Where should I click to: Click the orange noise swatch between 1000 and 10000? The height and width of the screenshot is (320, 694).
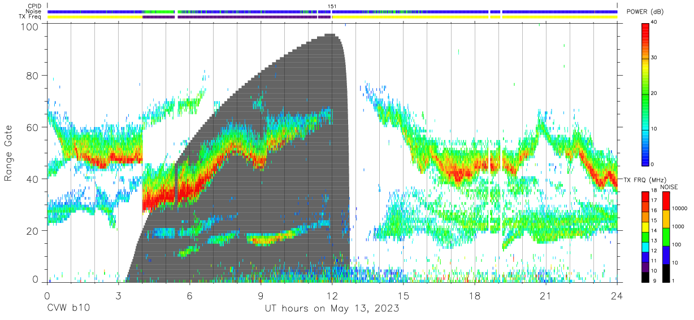point(666,218)
